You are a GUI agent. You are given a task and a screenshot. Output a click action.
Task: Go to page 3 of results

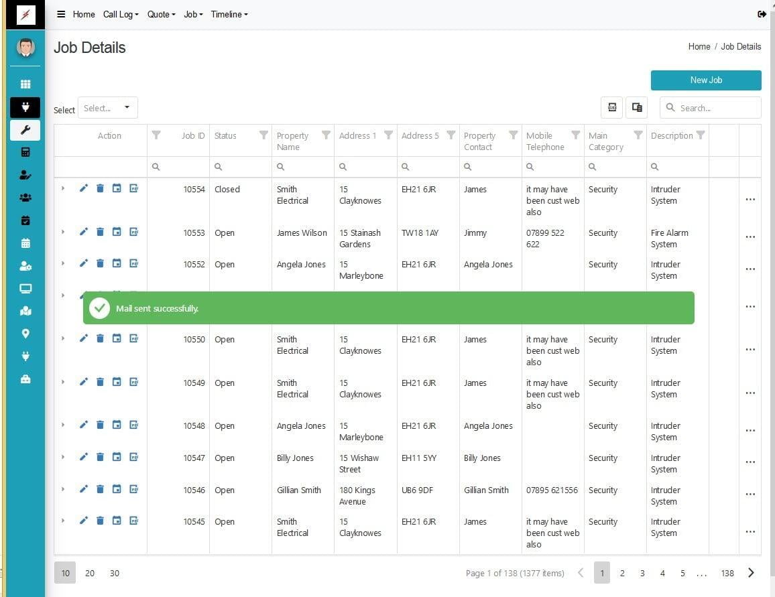[642, 573]
